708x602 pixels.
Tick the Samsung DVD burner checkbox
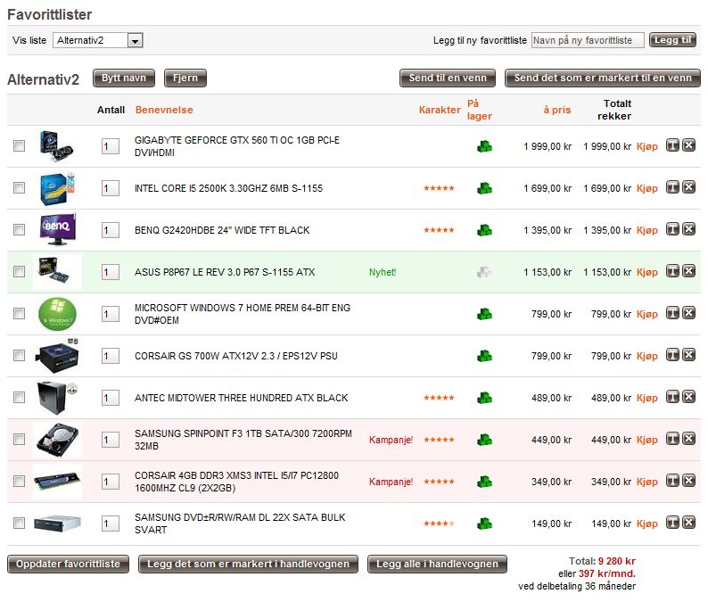tap(19, 524)
